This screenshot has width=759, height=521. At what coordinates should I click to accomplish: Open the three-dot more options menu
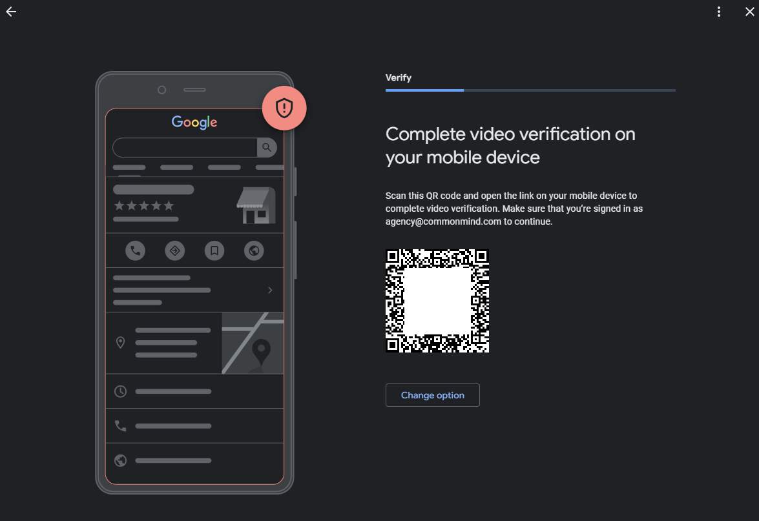point(719,12)
